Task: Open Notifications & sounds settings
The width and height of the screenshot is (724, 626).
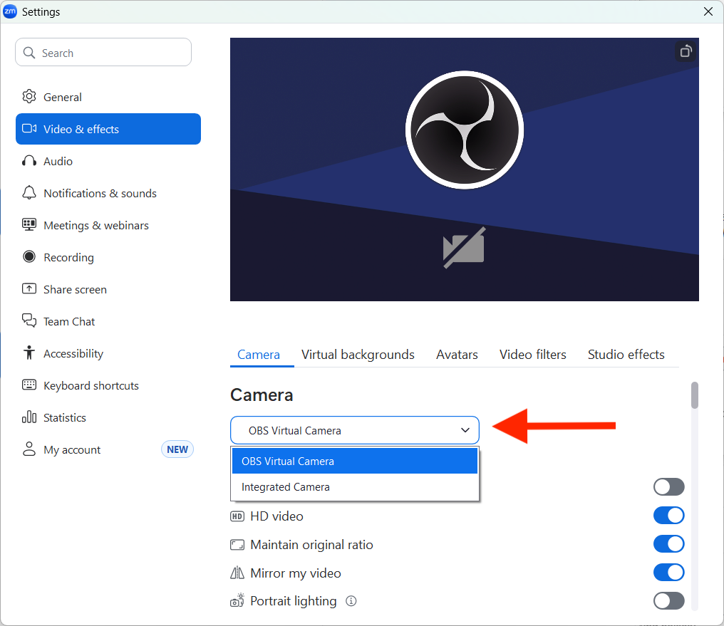Action: 108,193
